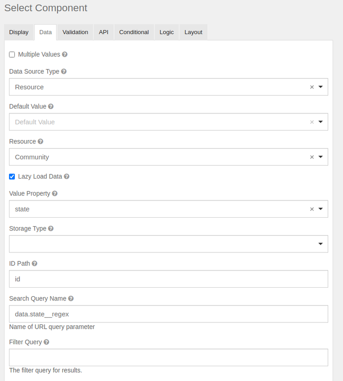Click the help icon next to Data Source Type
343x381 pixels.
[64, 71]
